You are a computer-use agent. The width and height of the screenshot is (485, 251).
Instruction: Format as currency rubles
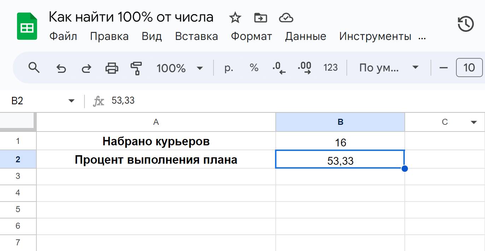pyautogui.click(x=229, y=68)
